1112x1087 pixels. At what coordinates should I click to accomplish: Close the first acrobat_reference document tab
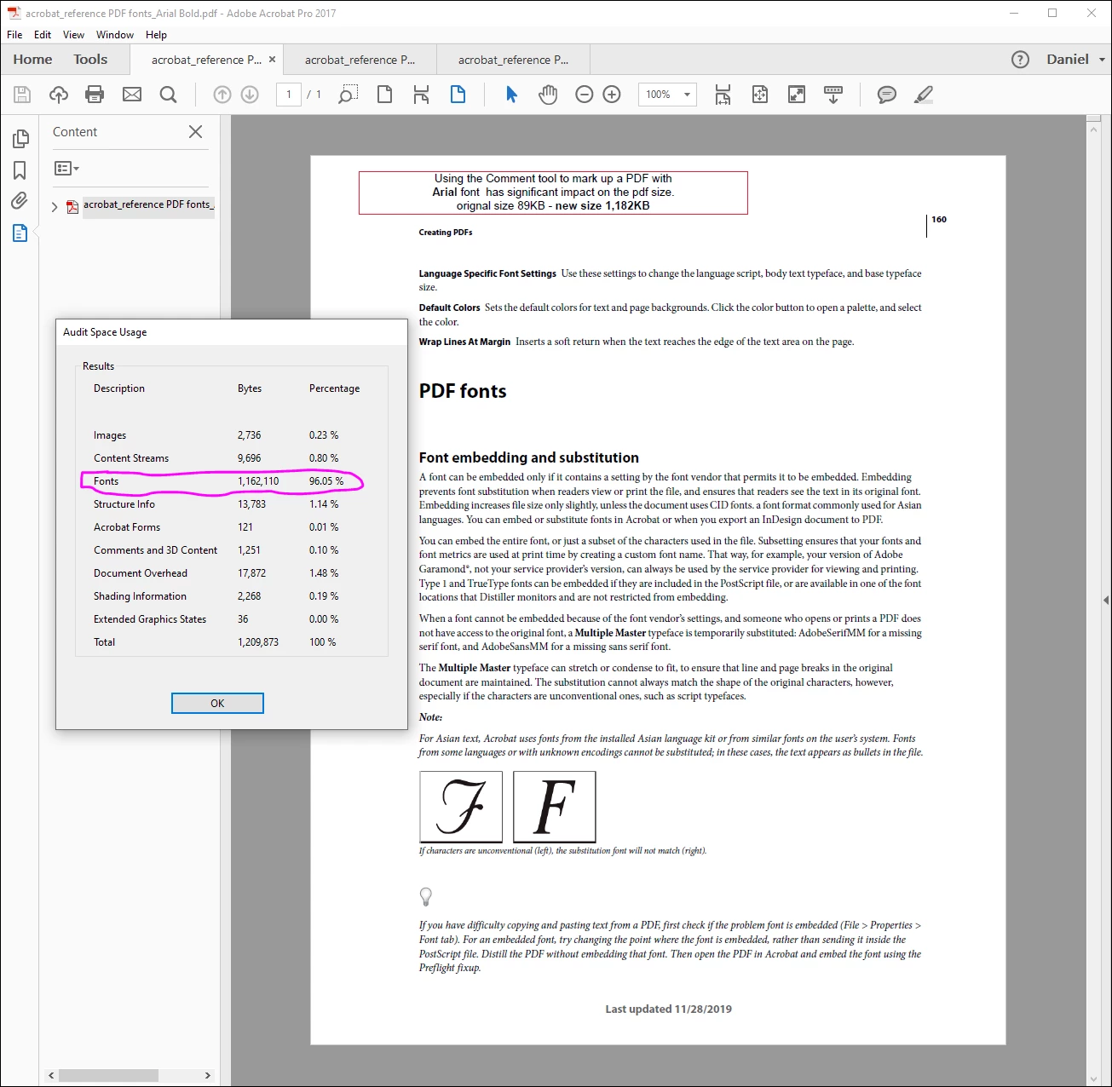click(272, 60)
